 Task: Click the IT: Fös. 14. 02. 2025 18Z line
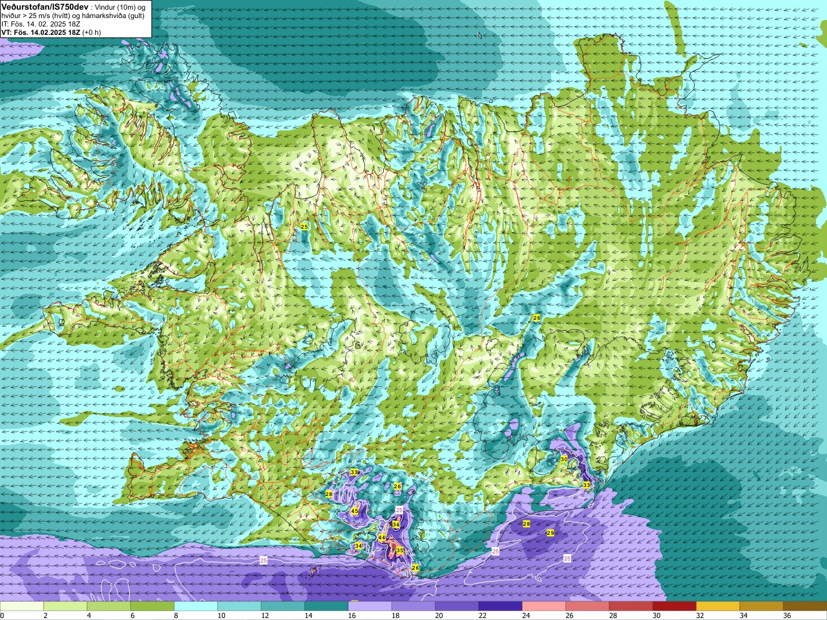41,24
